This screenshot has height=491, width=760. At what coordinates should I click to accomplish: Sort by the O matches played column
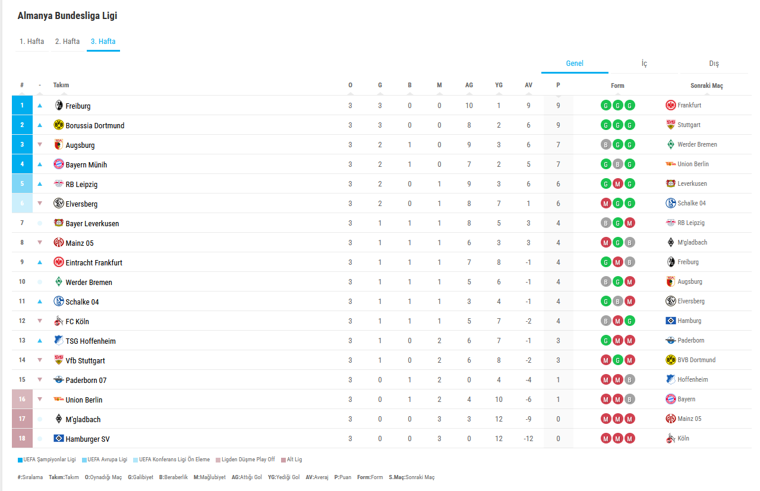(x=350, y=85)
